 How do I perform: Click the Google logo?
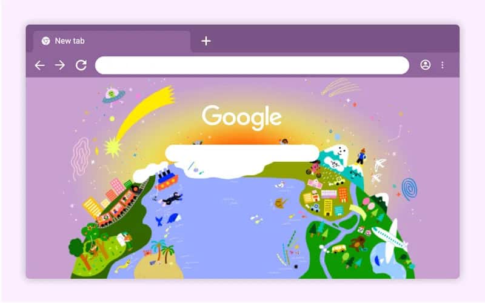(241, 117)
